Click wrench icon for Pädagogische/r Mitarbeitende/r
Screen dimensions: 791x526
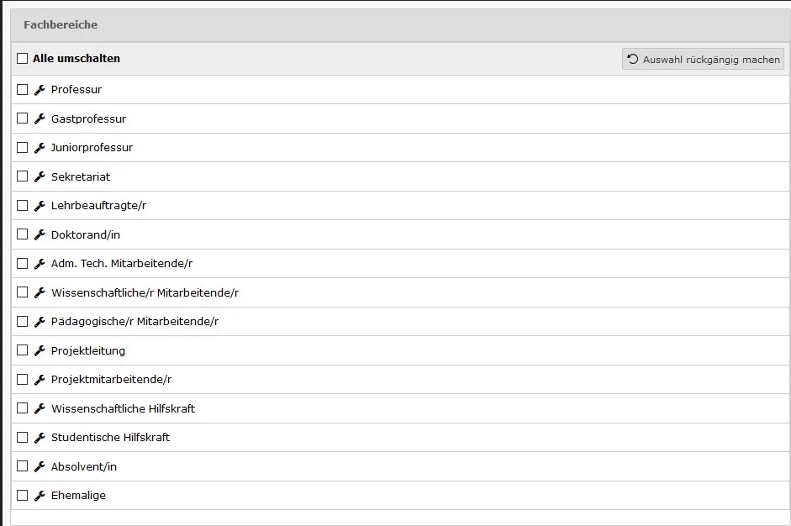[39, 322]
